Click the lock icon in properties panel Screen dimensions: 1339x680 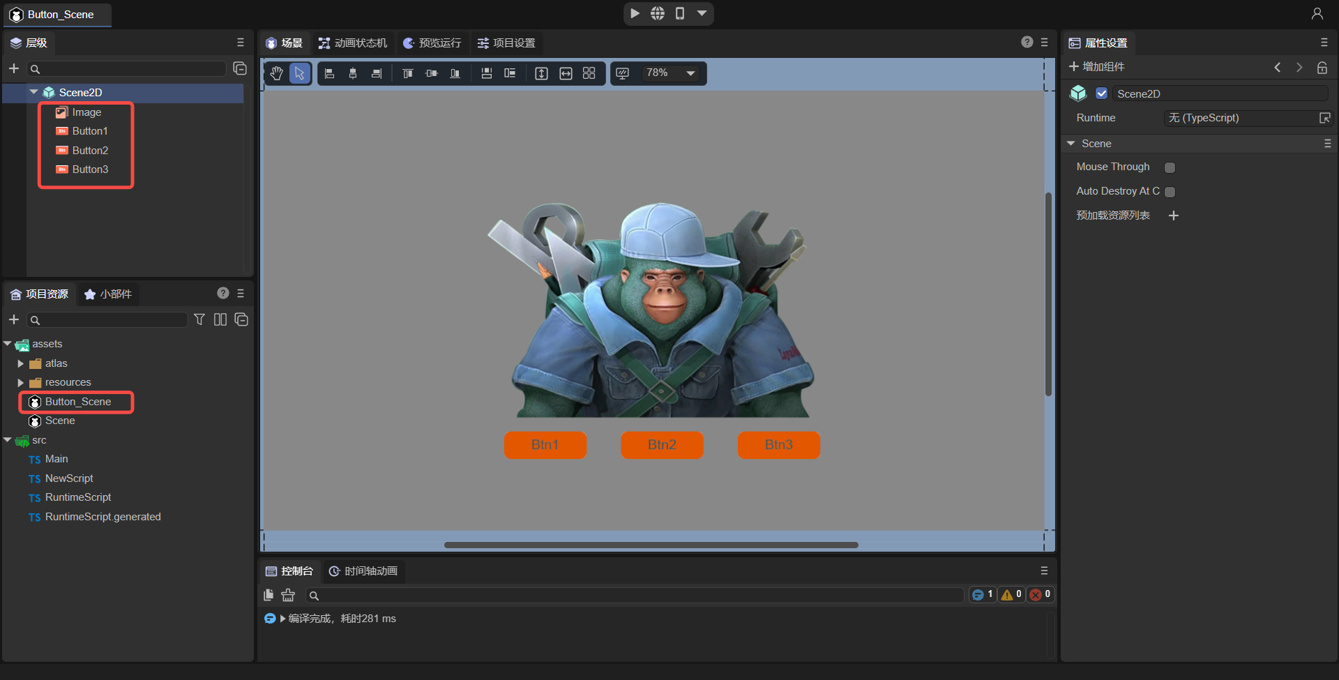coord(1322,68)
